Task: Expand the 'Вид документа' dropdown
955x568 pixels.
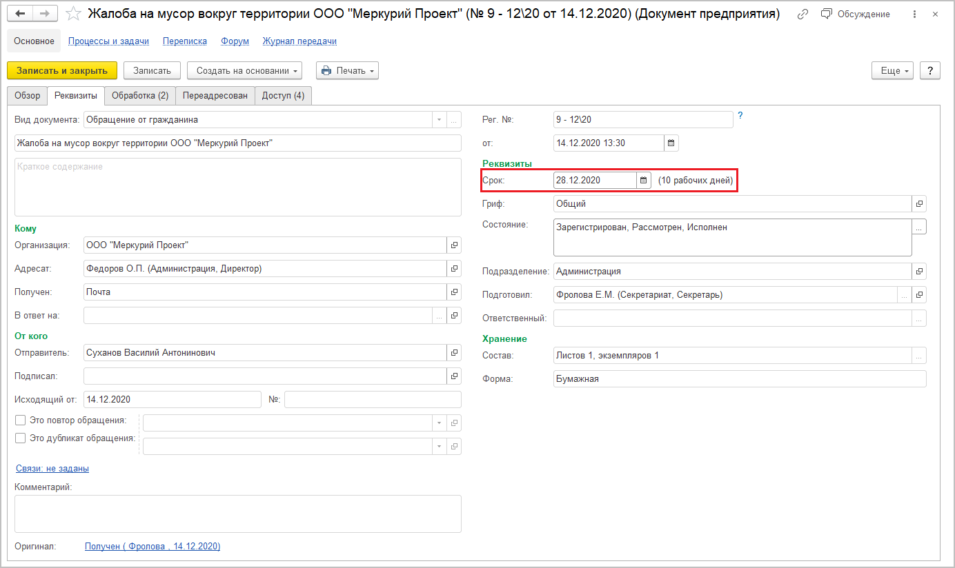Action: point(440,119)
